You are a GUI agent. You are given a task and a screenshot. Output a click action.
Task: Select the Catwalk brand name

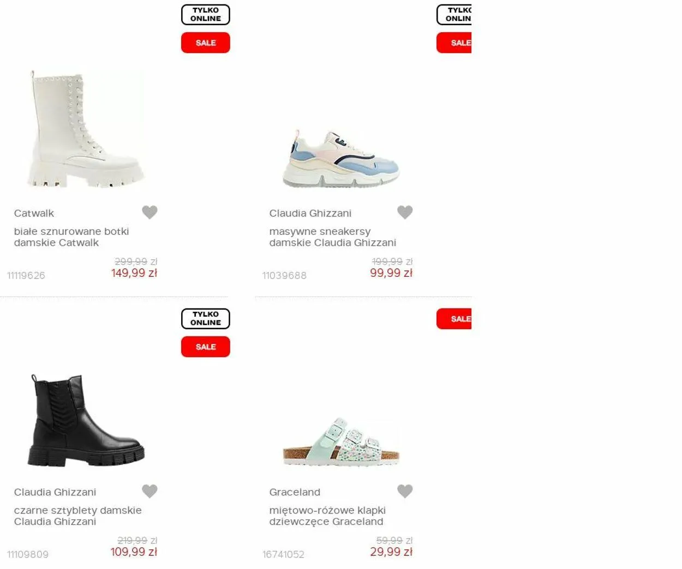pyautogui.click(x=34, y=214)
